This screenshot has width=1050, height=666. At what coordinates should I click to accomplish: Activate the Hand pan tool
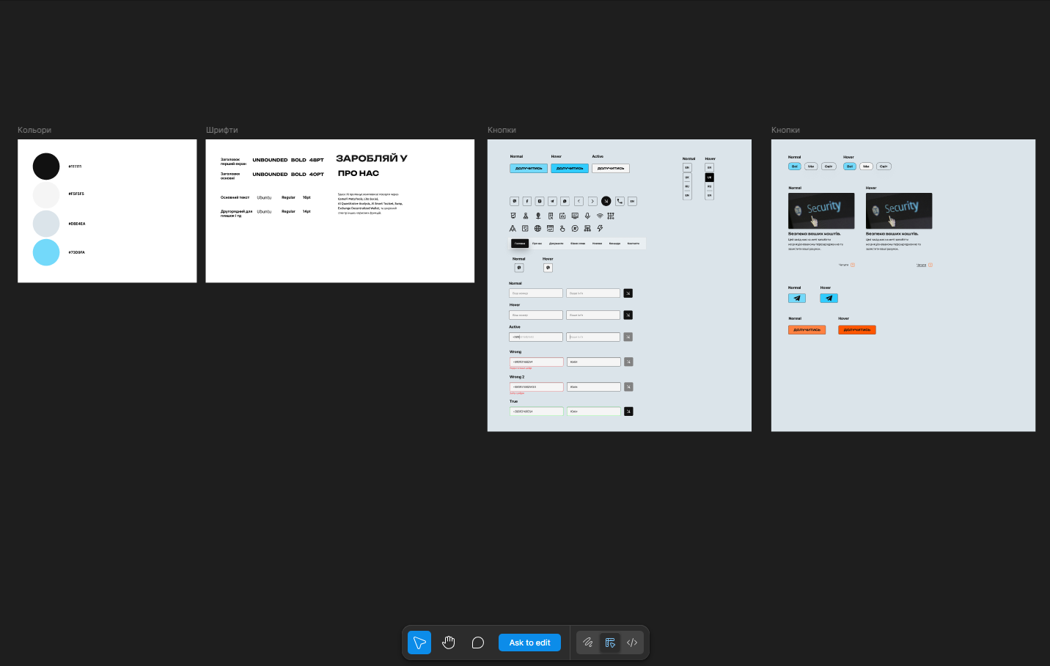click(x=449, y=643)
